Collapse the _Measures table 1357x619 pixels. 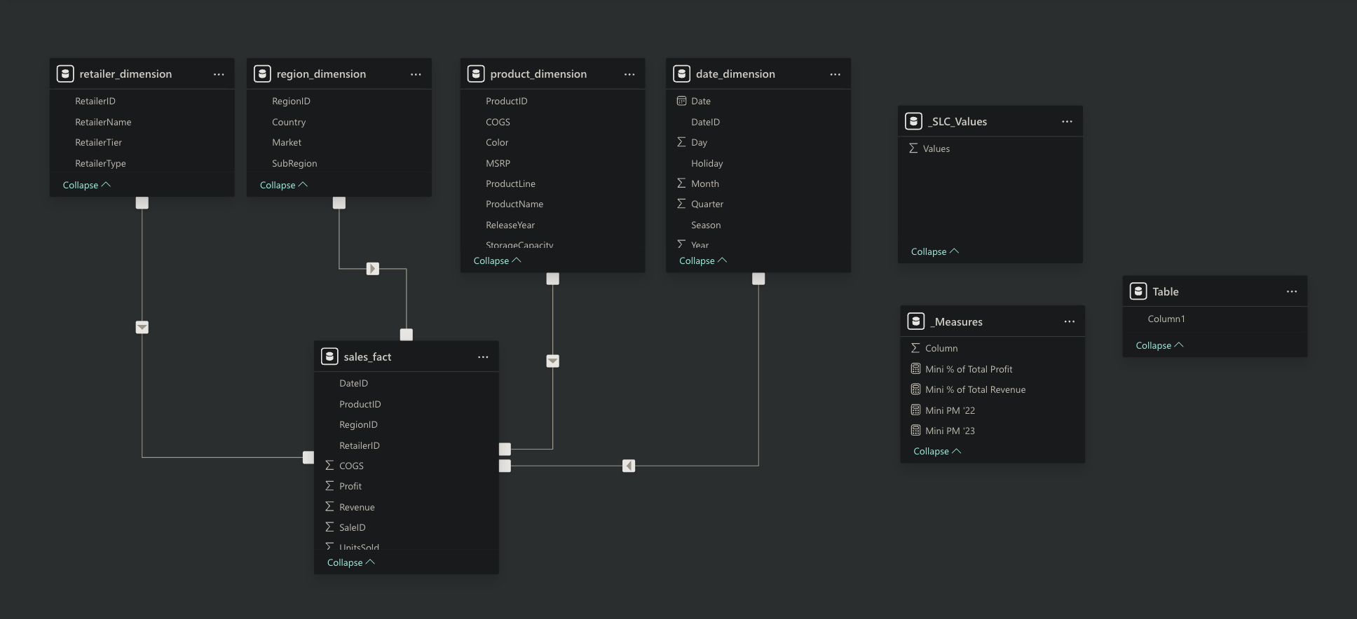[936, 451]
